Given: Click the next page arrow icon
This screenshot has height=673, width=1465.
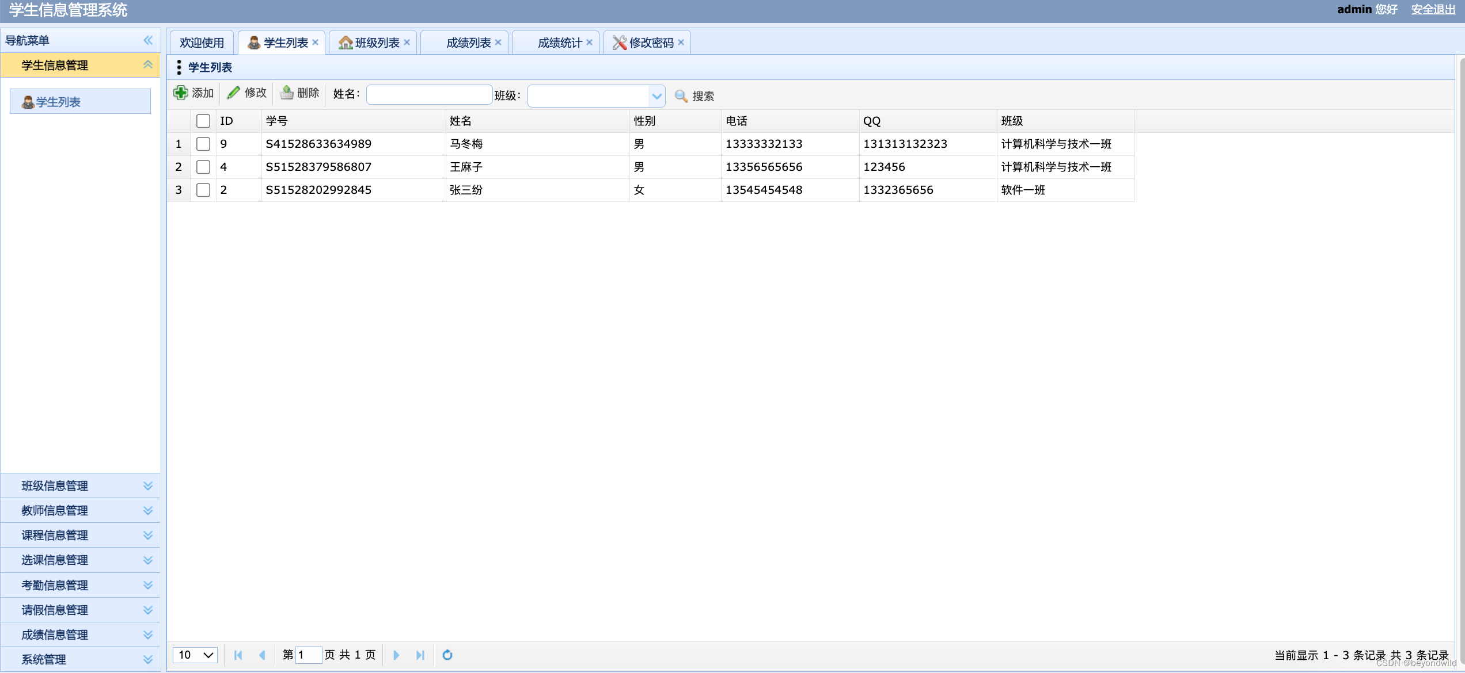Looking at the screenshot, I should [396, 655].
